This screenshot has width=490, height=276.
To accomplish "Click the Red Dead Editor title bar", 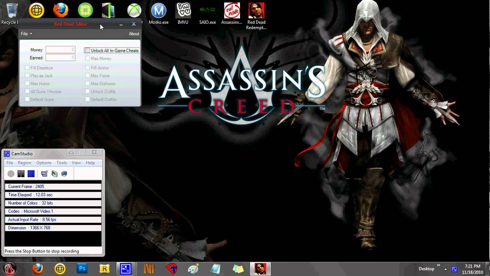I will pos(71,24).
